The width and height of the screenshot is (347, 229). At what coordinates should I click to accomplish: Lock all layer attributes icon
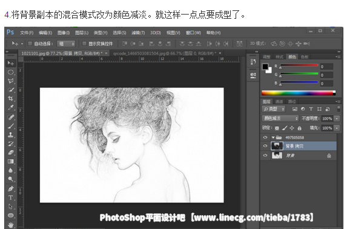click(x=299, y=128)
